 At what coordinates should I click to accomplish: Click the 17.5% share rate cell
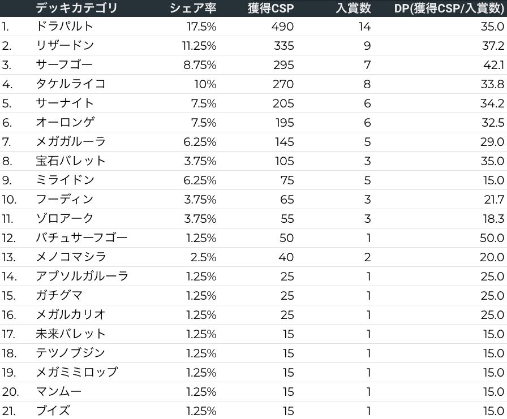[x=201, y=27]
